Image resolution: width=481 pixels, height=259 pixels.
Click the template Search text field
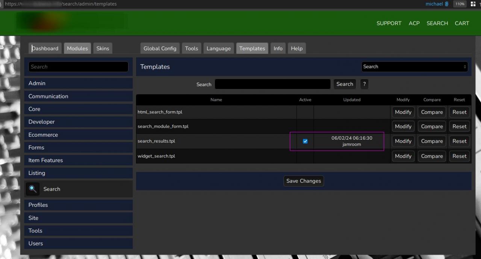[x=272, y=84]
